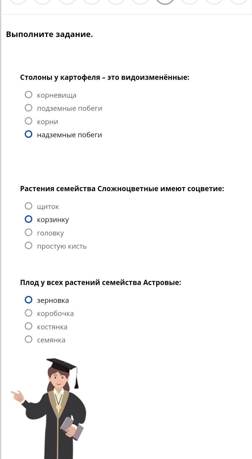
Task: Click the question about 'семейства Астровые'
Action: tap(101, 283)
